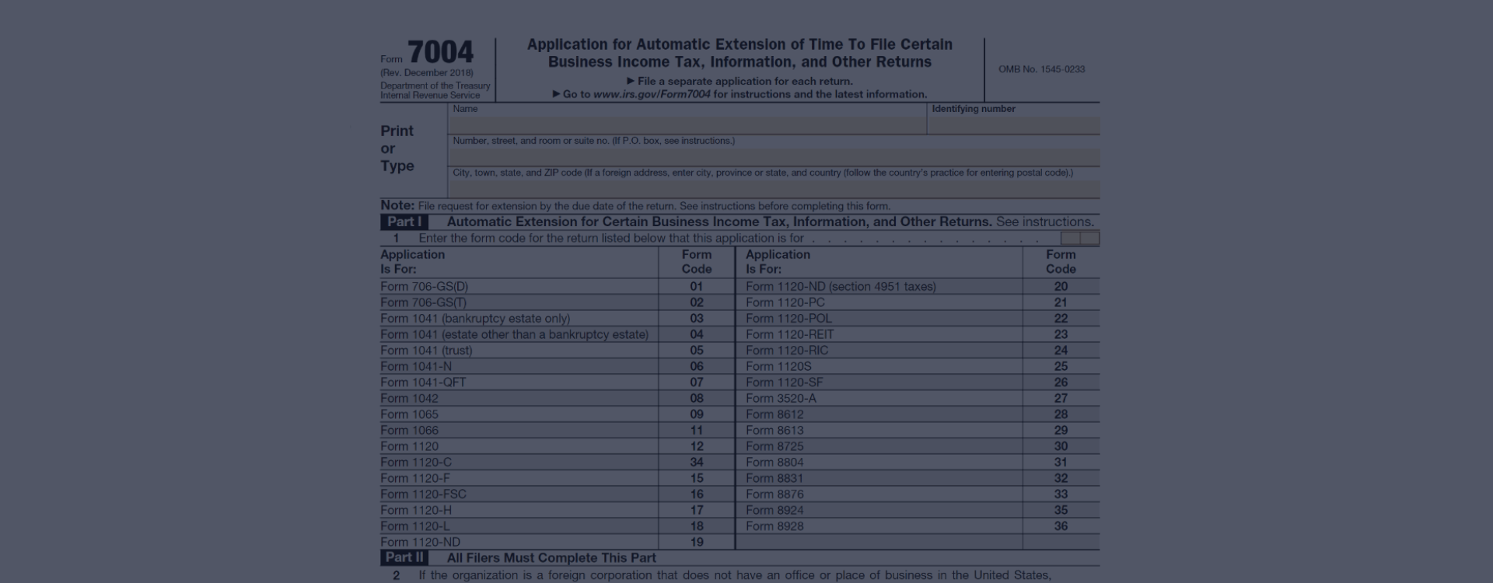Click the Identifying number field
Screen dimensions: 1493x583
click(x=1012, y=126)
